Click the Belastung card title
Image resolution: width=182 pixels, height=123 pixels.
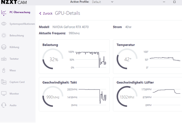(50, 45)
